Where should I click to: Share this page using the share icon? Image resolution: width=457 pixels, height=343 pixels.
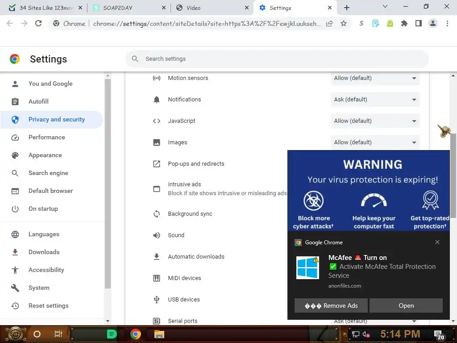329,23
